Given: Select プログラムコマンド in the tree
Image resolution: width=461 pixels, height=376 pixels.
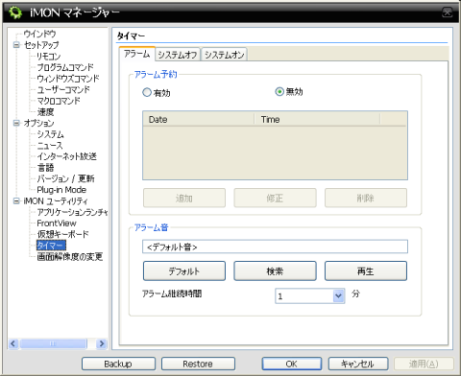Looking at the screenshot, I should point(65,67).
